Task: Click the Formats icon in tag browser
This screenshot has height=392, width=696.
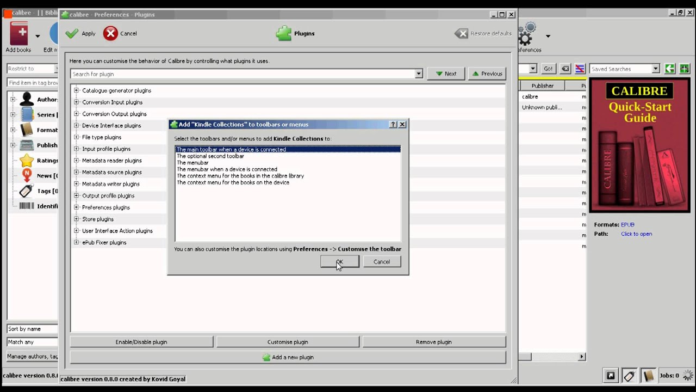Action: [x=27, y=130]
